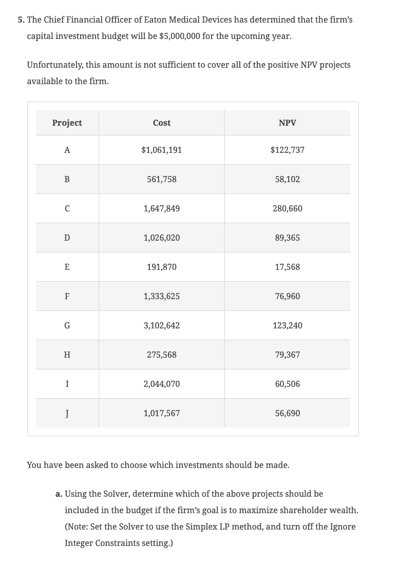Click the Cost column header
399x566 pixels.
tap(162, 123)
